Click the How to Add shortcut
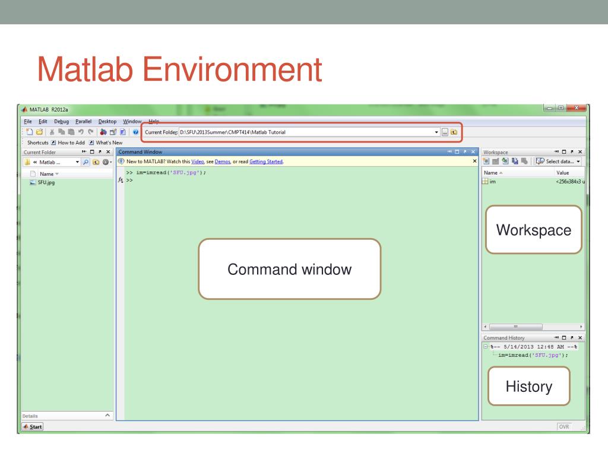The height and width of the screenshot is (456, 608). click(68, 142)
